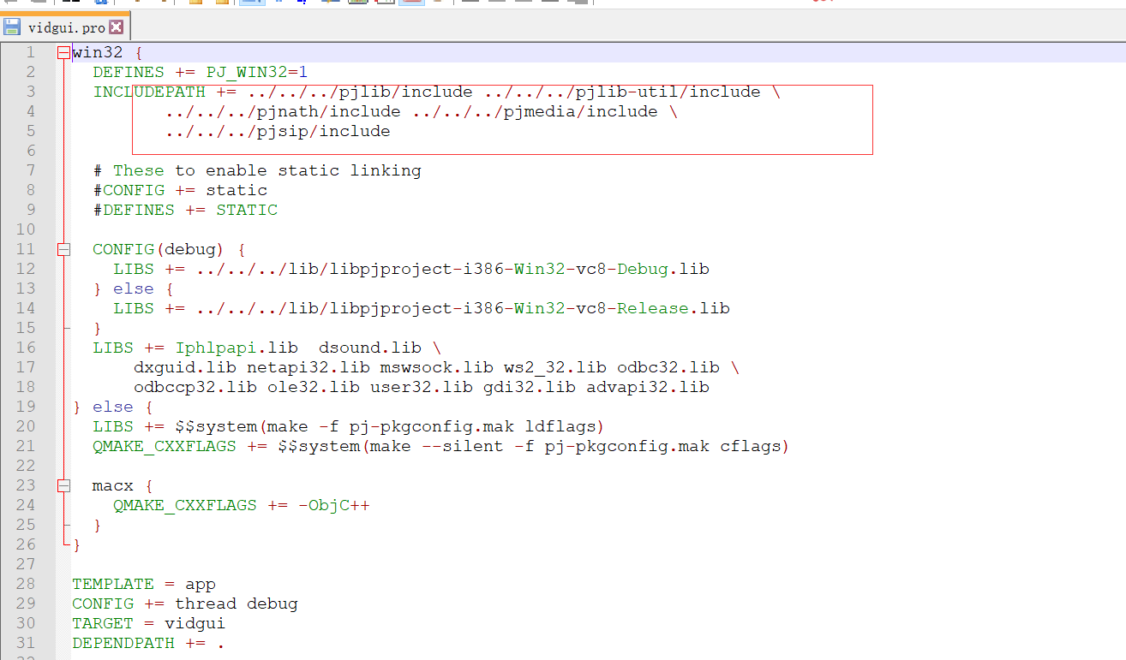
Task: Click the Save icon in the toolbar
Action: [66, 3]
